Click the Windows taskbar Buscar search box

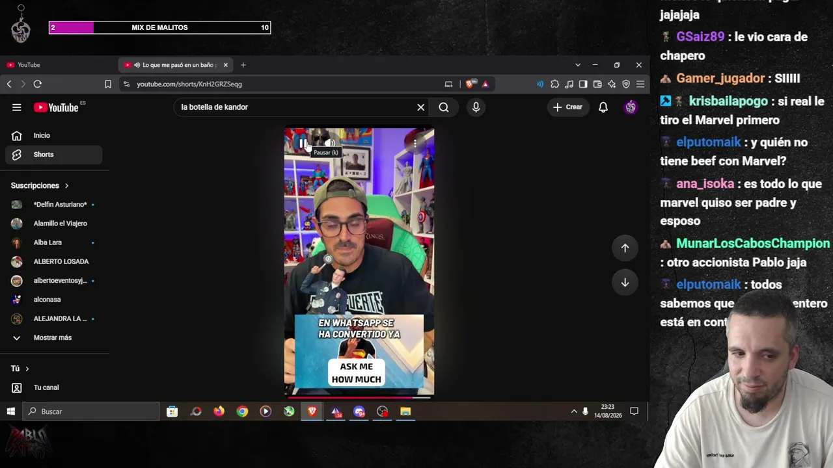(90, 411)
